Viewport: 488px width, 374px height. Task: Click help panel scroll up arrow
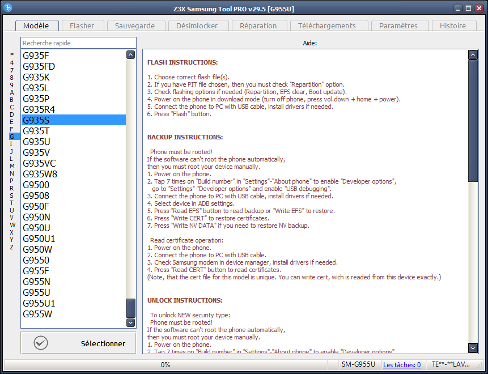tap(473, 55)
